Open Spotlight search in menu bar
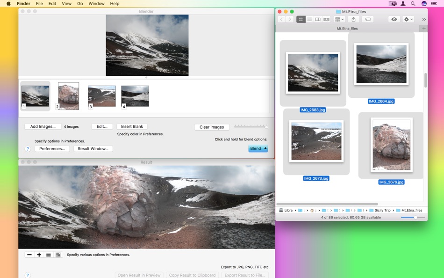 [413, 4]
